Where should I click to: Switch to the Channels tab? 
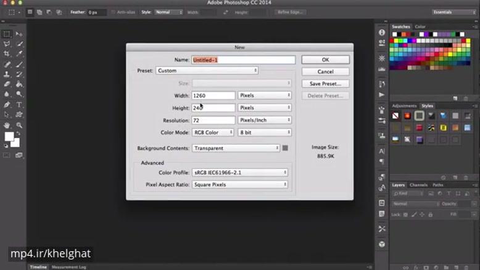coord(418,185)
